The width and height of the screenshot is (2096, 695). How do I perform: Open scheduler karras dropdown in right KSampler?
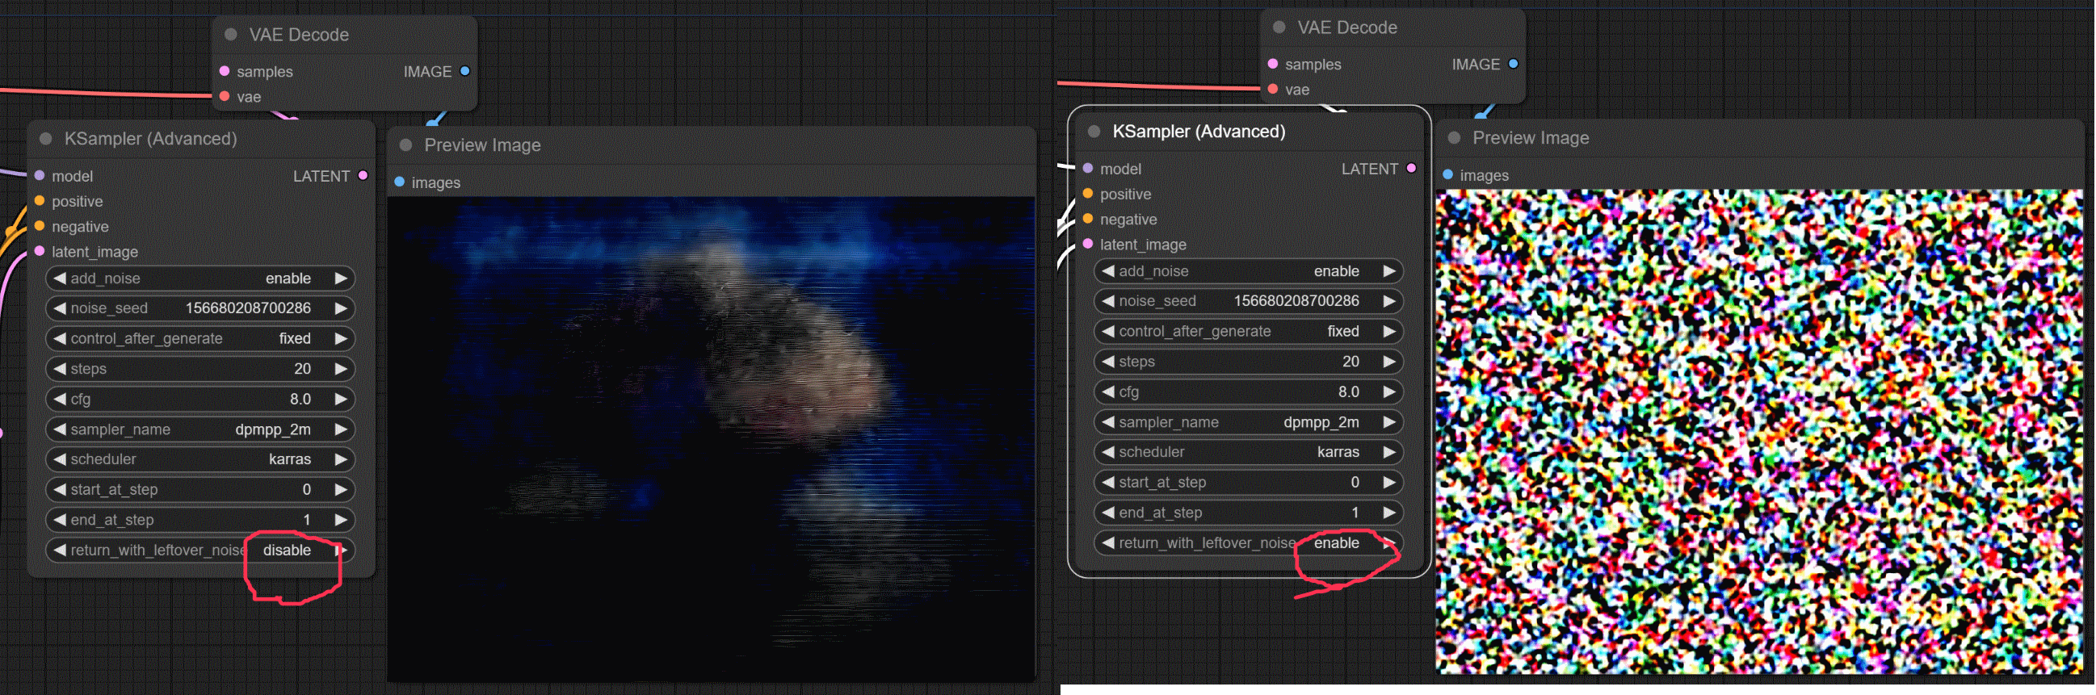point(1248,452)
